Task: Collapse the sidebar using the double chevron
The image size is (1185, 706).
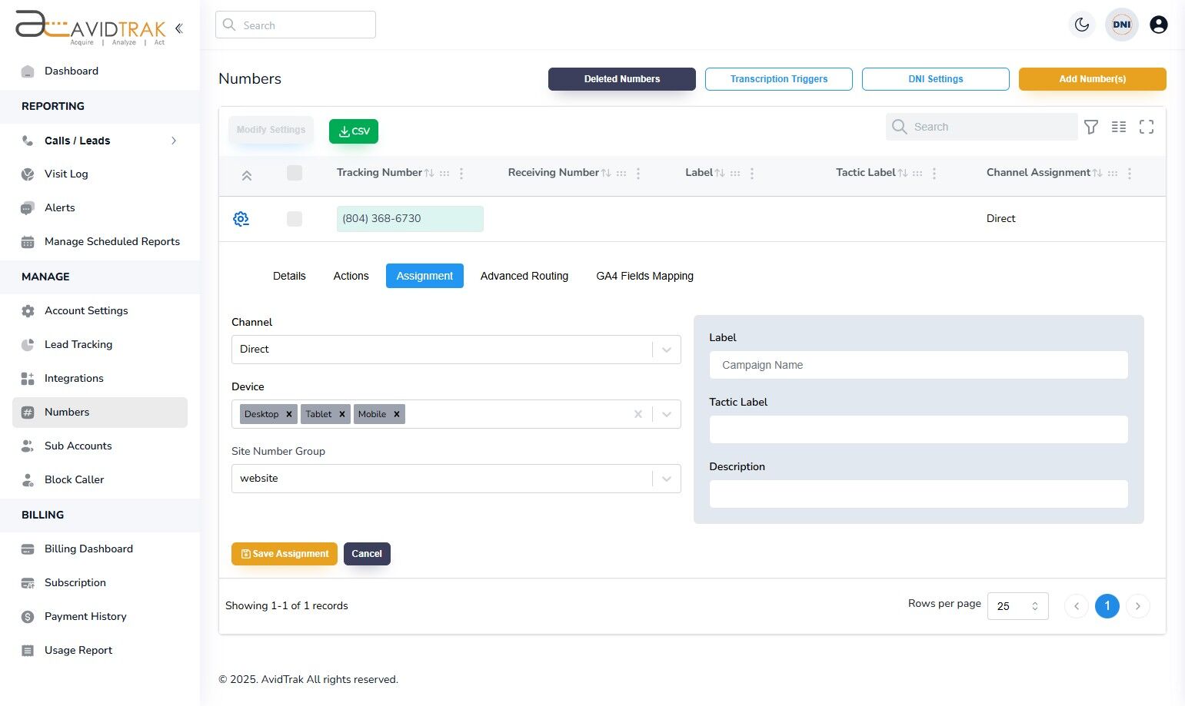Action: point(178,28)
